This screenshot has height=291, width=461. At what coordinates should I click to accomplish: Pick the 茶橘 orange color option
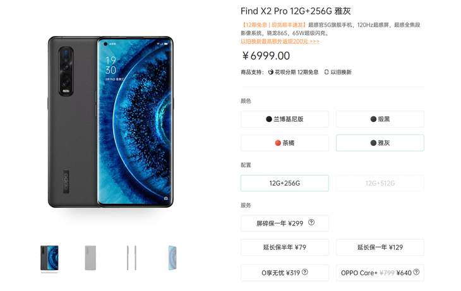point(285,143)
